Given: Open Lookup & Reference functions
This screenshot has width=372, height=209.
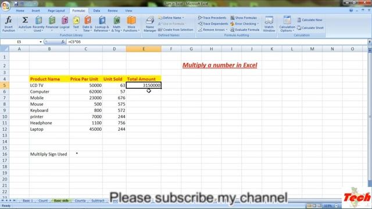Looking at the screenshot, I should [102, 24].
